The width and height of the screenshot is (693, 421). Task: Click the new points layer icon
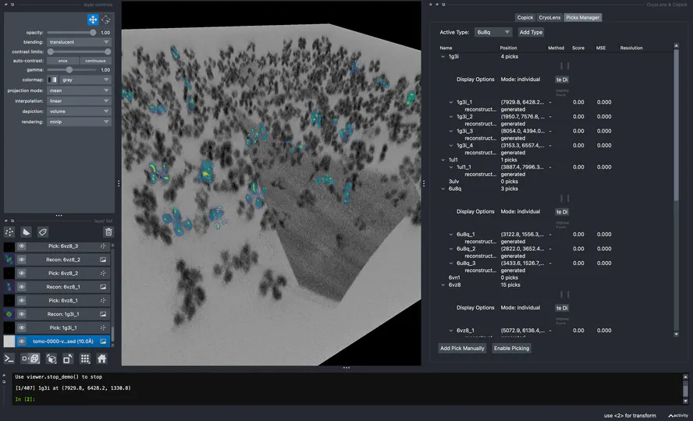pyautogui.click(x=9, y=232)
